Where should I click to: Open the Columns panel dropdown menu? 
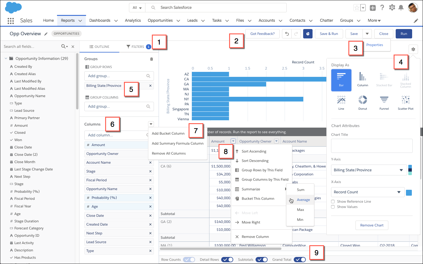(x=151, y=124)
